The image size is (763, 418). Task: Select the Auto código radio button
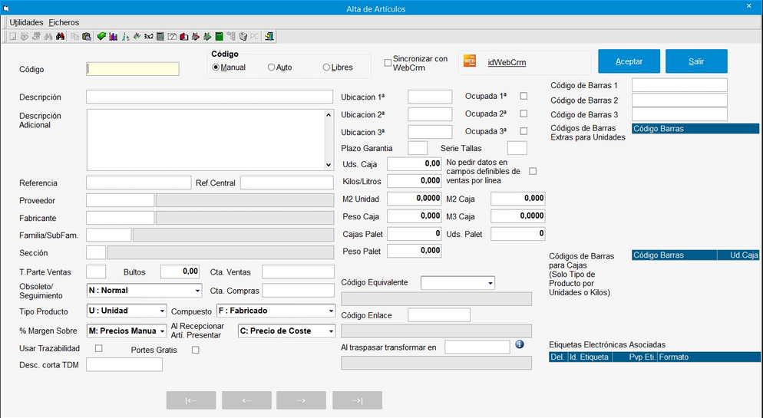[x=272, y=67]
